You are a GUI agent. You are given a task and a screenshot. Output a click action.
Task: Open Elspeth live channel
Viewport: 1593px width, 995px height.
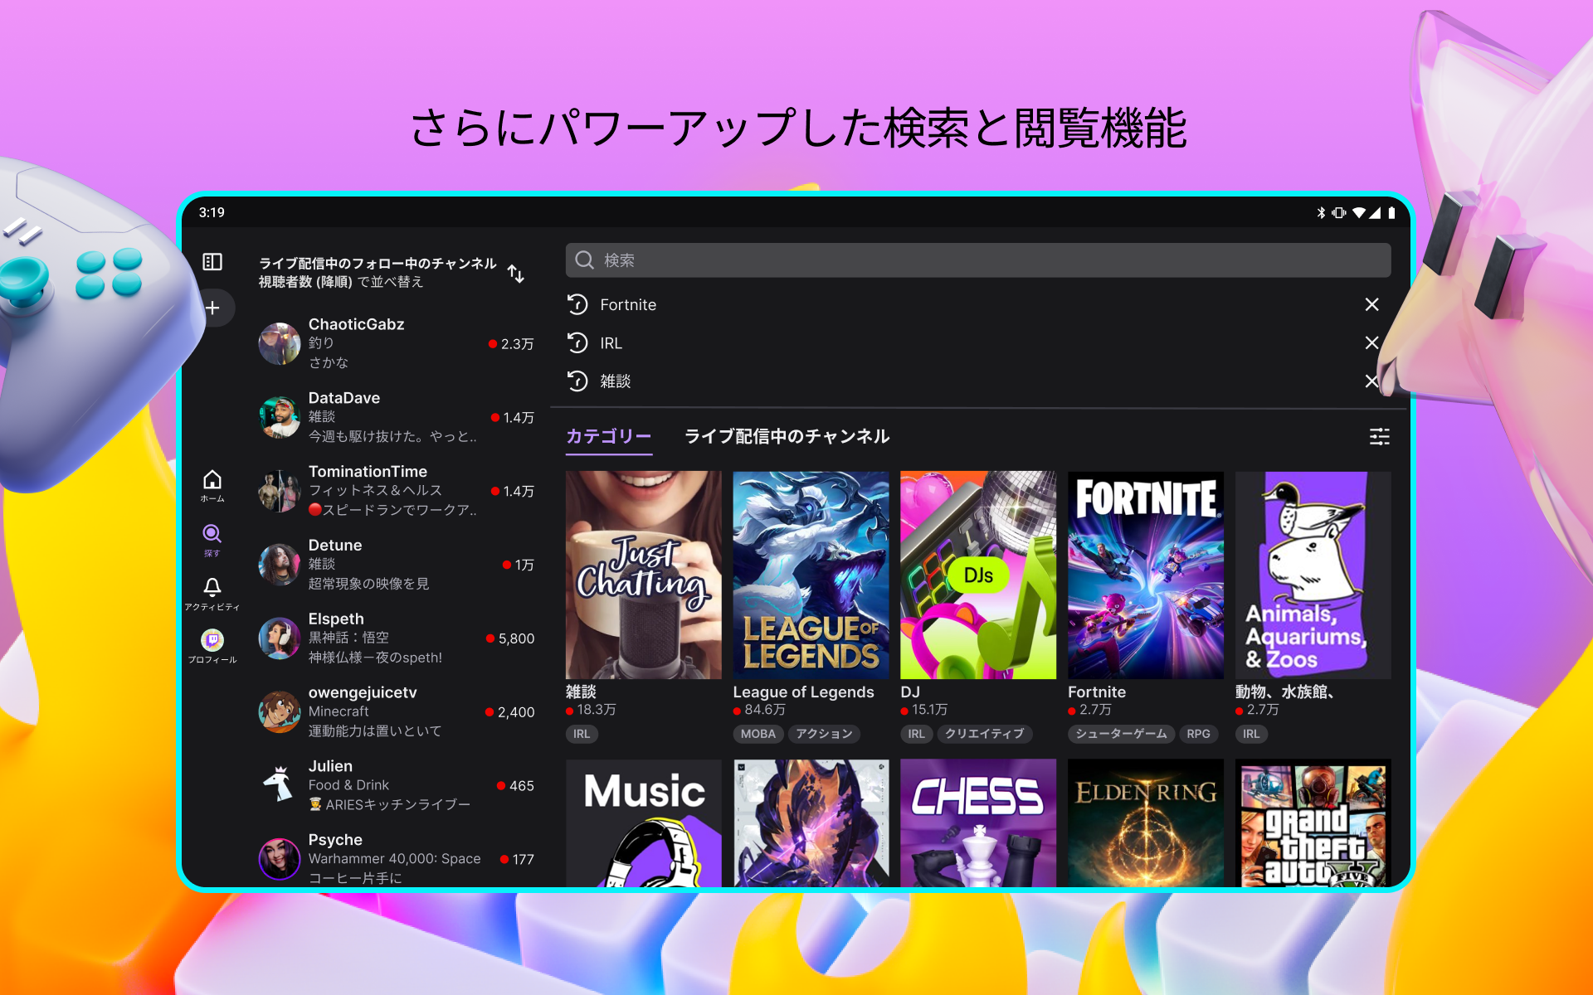(x=397, y=638)
